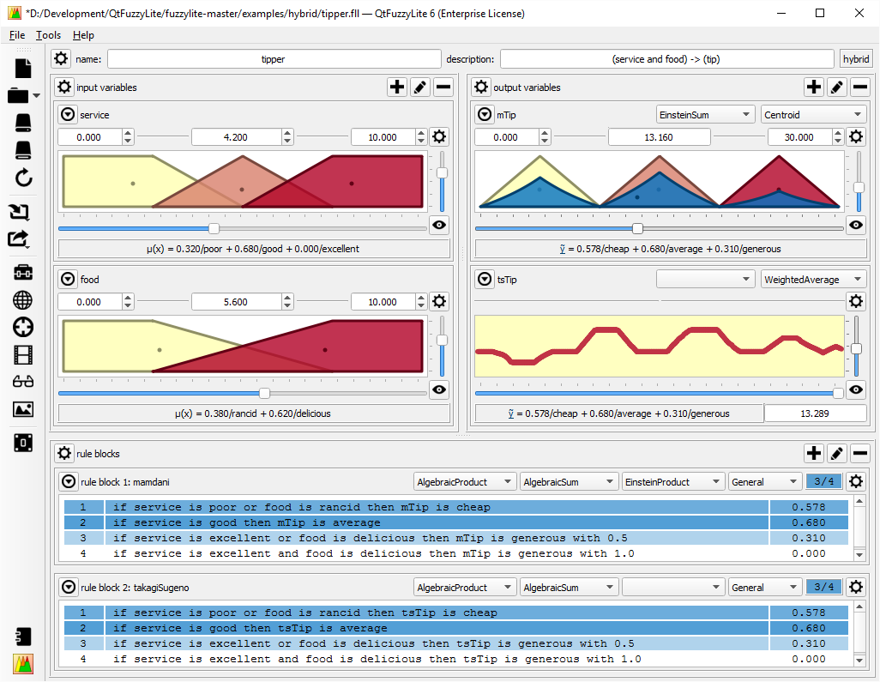The image size is (880, 682).
Task: Click the food value field showing 5.600
Action: click(x=236, y=302)
